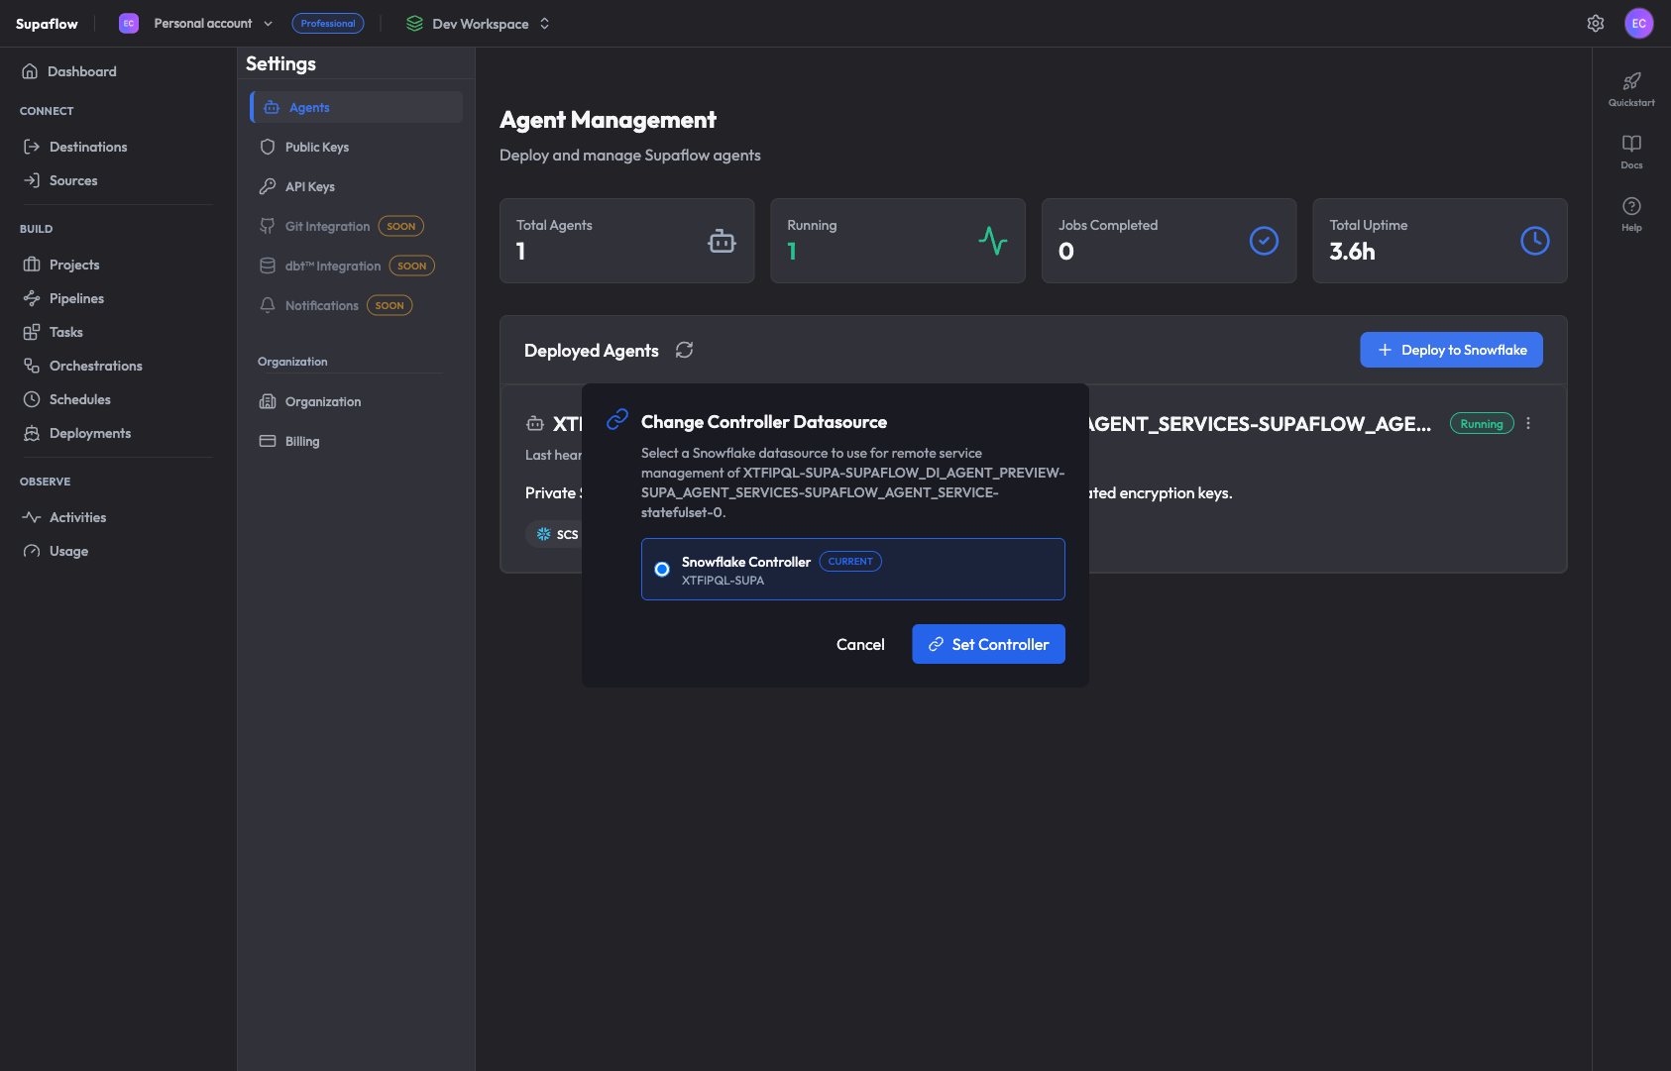1671x1071 pixels.
Task: Cancel the Change Controller Datasource dialog
Action: click(860, 644)
